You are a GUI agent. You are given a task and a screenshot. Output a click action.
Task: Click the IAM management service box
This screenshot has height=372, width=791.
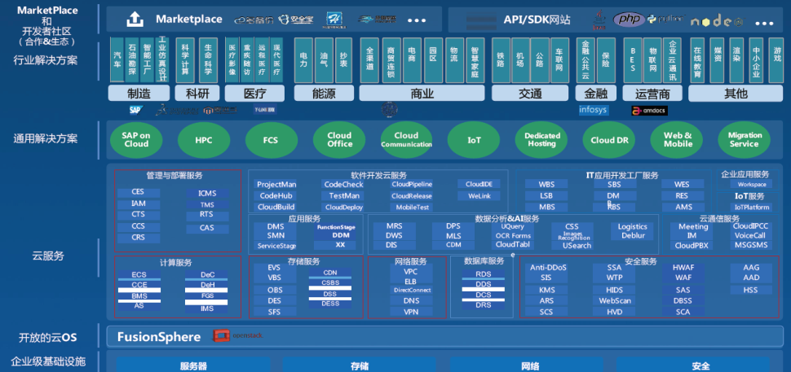pos(139,204)
